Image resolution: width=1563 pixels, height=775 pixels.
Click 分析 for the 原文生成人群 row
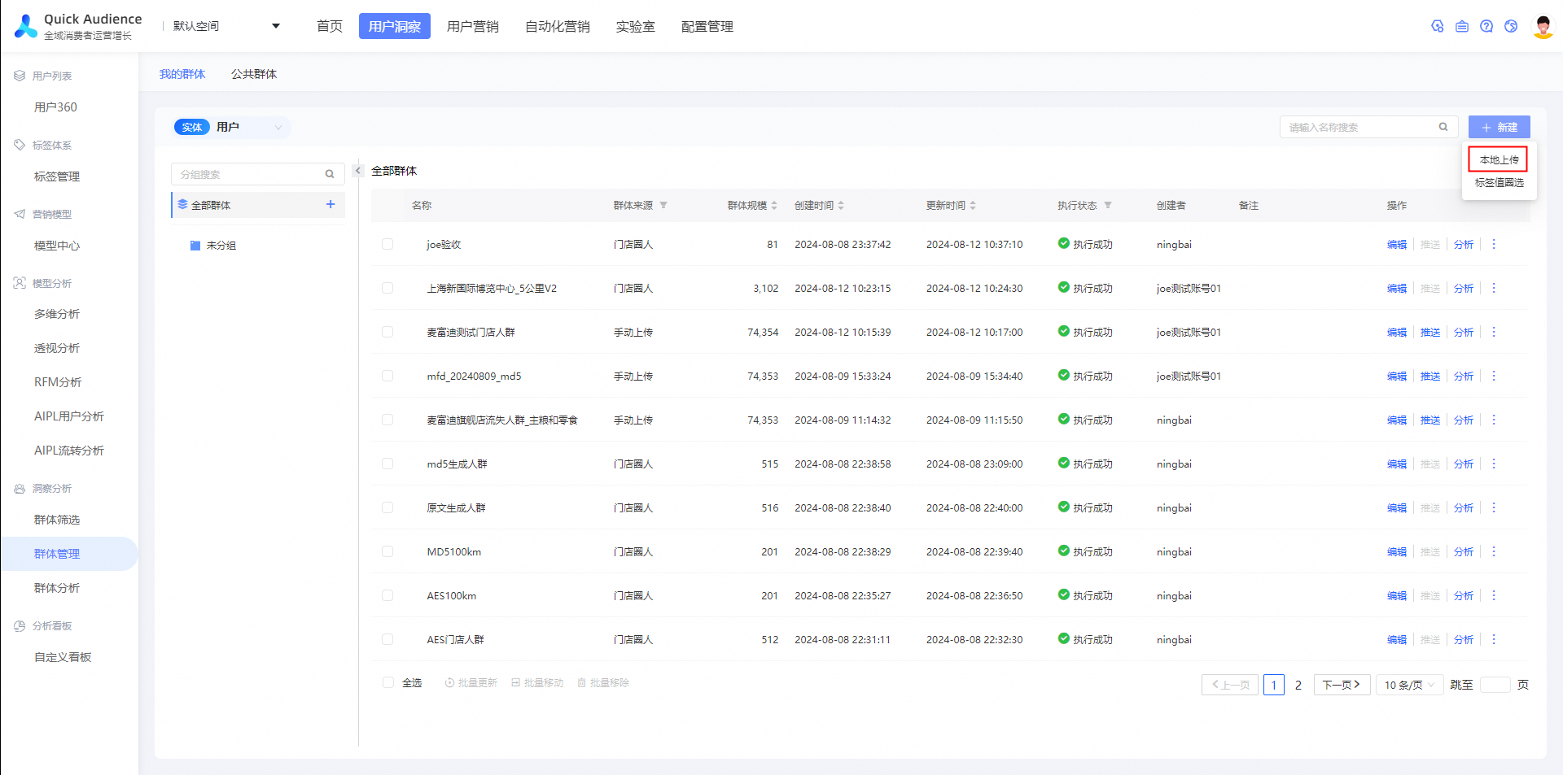(x=1464, y=507)
